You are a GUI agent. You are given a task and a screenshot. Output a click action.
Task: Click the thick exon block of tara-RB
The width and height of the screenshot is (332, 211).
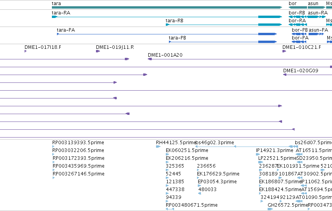click(x=270, y=25)
